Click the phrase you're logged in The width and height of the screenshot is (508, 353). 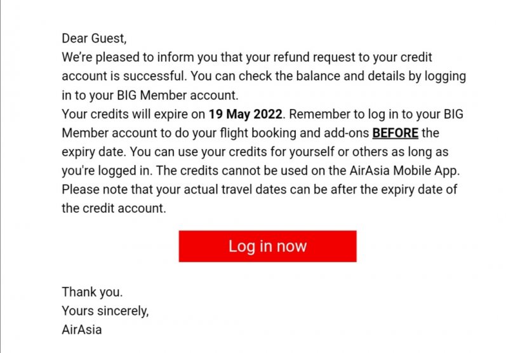[x=107, y=171]
